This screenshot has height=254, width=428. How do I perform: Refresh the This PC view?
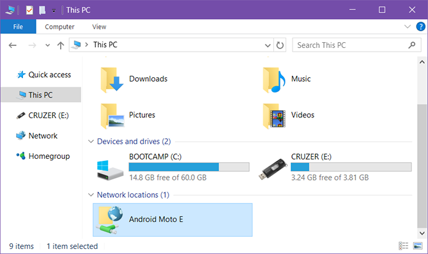click(x=280, y=45)
